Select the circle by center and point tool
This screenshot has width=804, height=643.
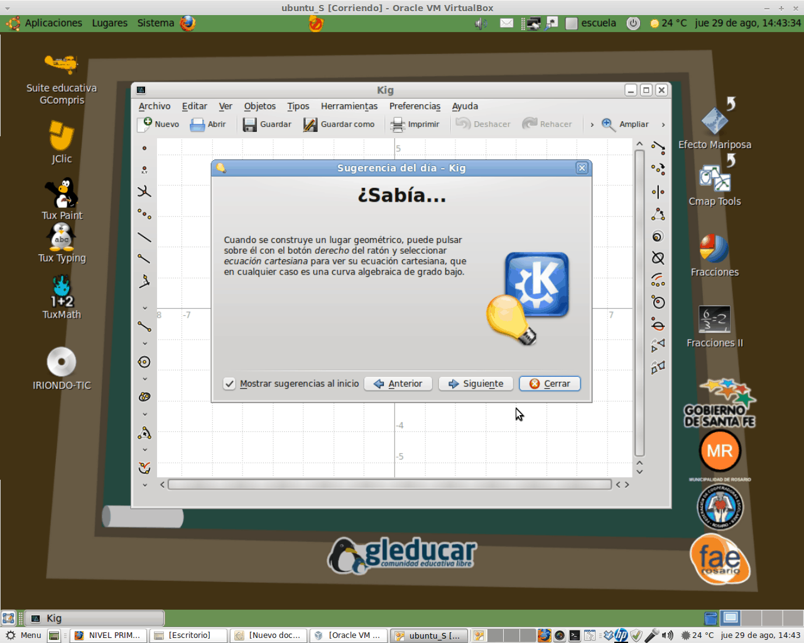coord(144,362)
